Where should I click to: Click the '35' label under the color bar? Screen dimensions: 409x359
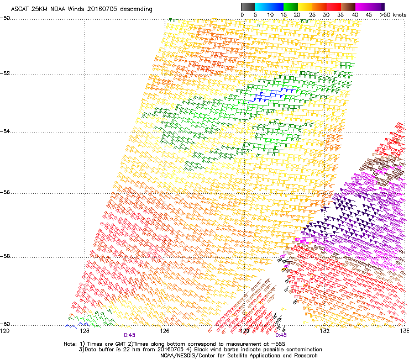(x=340, y=15)
